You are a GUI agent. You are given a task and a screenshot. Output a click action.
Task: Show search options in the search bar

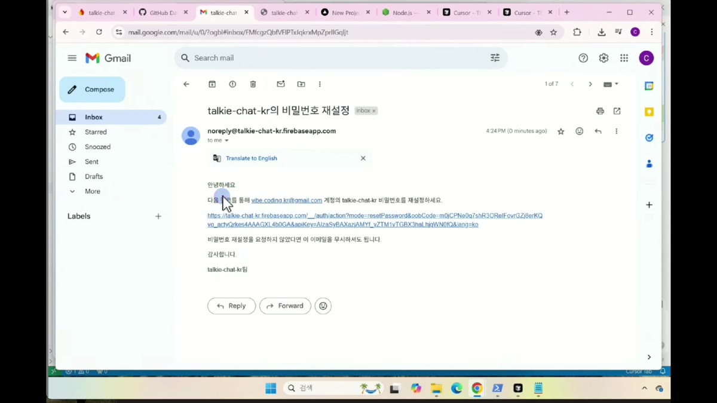[x=495, y=58]
